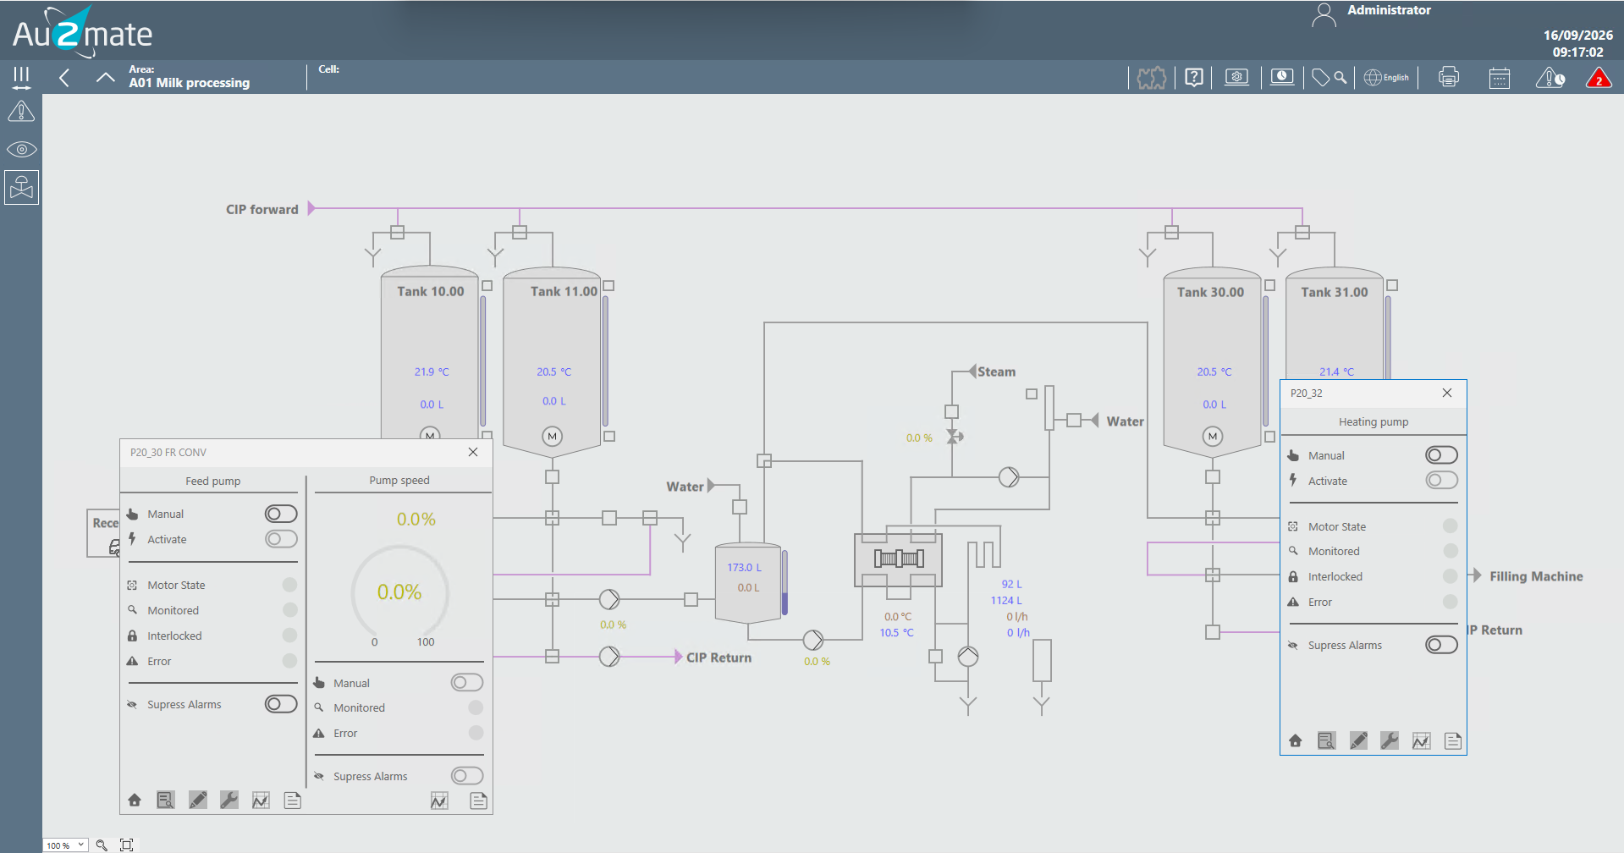Navigate up one level with caret
Viewport: 1624px width, 853px height.
105,78
